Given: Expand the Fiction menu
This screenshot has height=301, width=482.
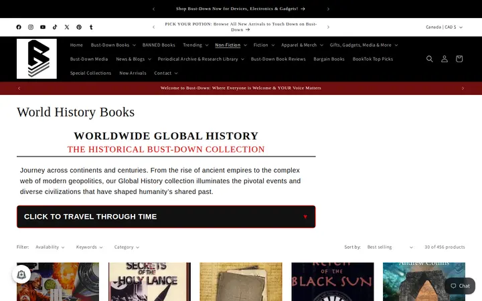Looking at the screenshot, I should (x=264, y=45).
